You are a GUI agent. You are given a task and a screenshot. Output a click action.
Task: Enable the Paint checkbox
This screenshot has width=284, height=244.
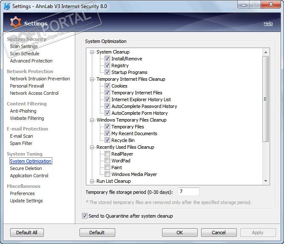107,167
